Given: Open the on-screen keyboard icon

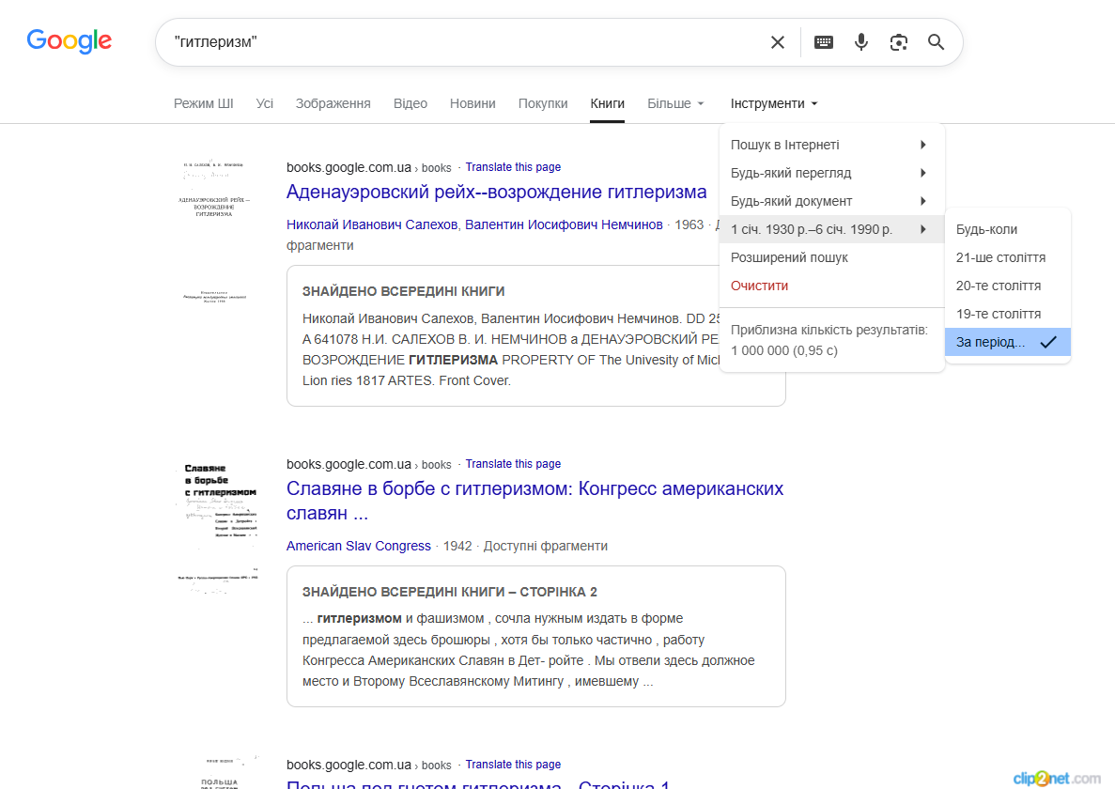Looking at the screenshot, I should tap(824, 42).
